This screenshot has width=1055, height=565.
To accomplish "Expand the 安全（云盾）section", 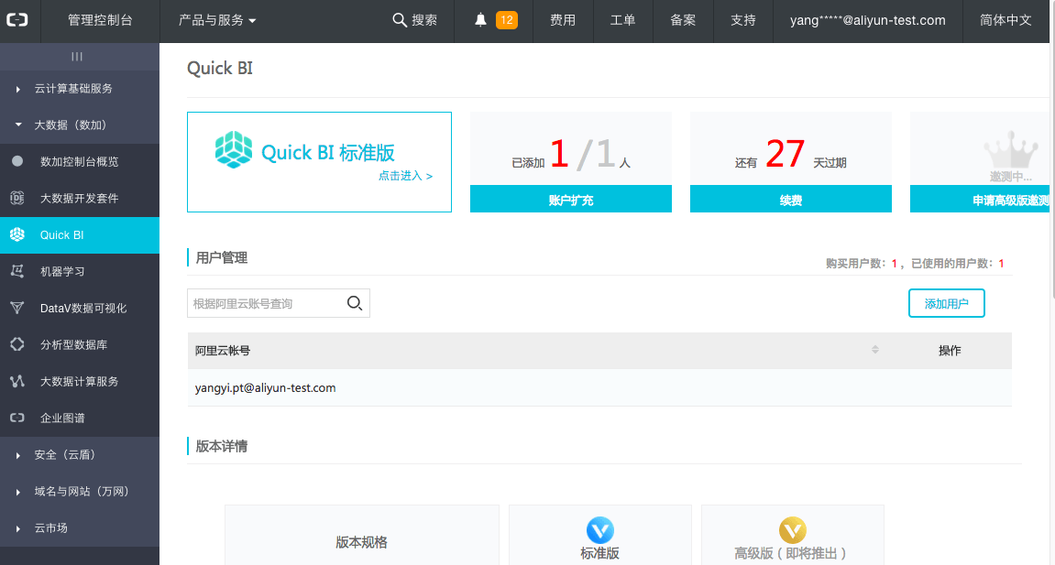I will (x=79, y=455).
